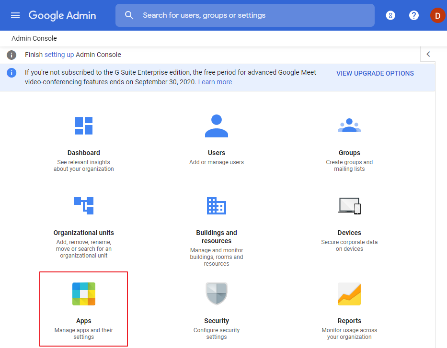Open the Buildings and resources icon

click(x=217, y=206)
